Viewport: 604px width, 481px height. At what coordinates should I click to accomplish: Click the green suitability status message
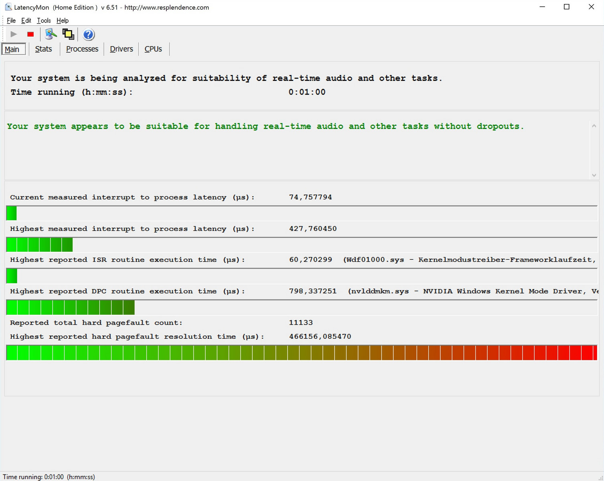click(266, 126)
